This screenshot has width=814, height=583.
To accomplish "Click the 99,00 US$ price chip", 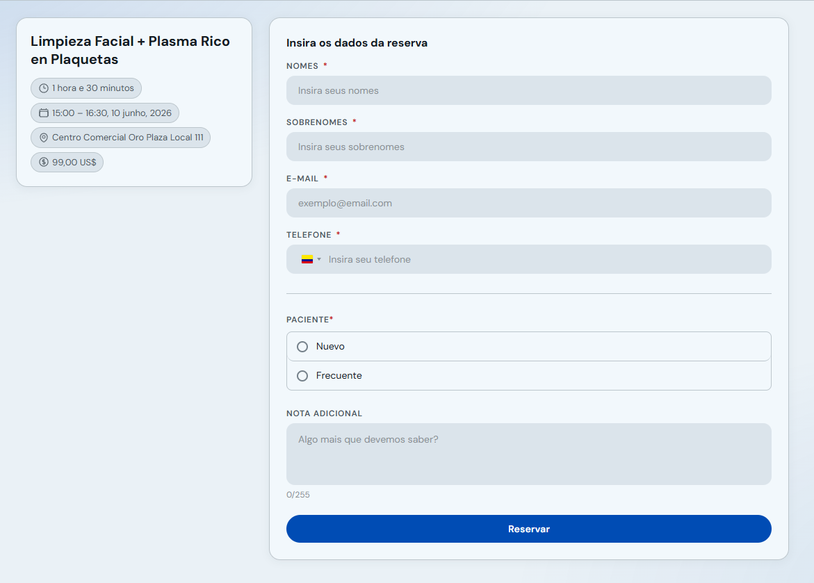I will [x=67, y=162].
